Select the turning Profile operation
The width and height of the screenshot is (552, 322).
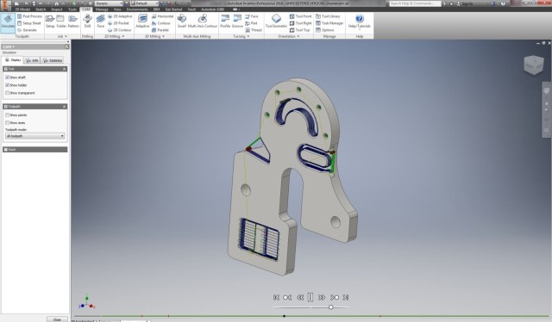(225, 21)
